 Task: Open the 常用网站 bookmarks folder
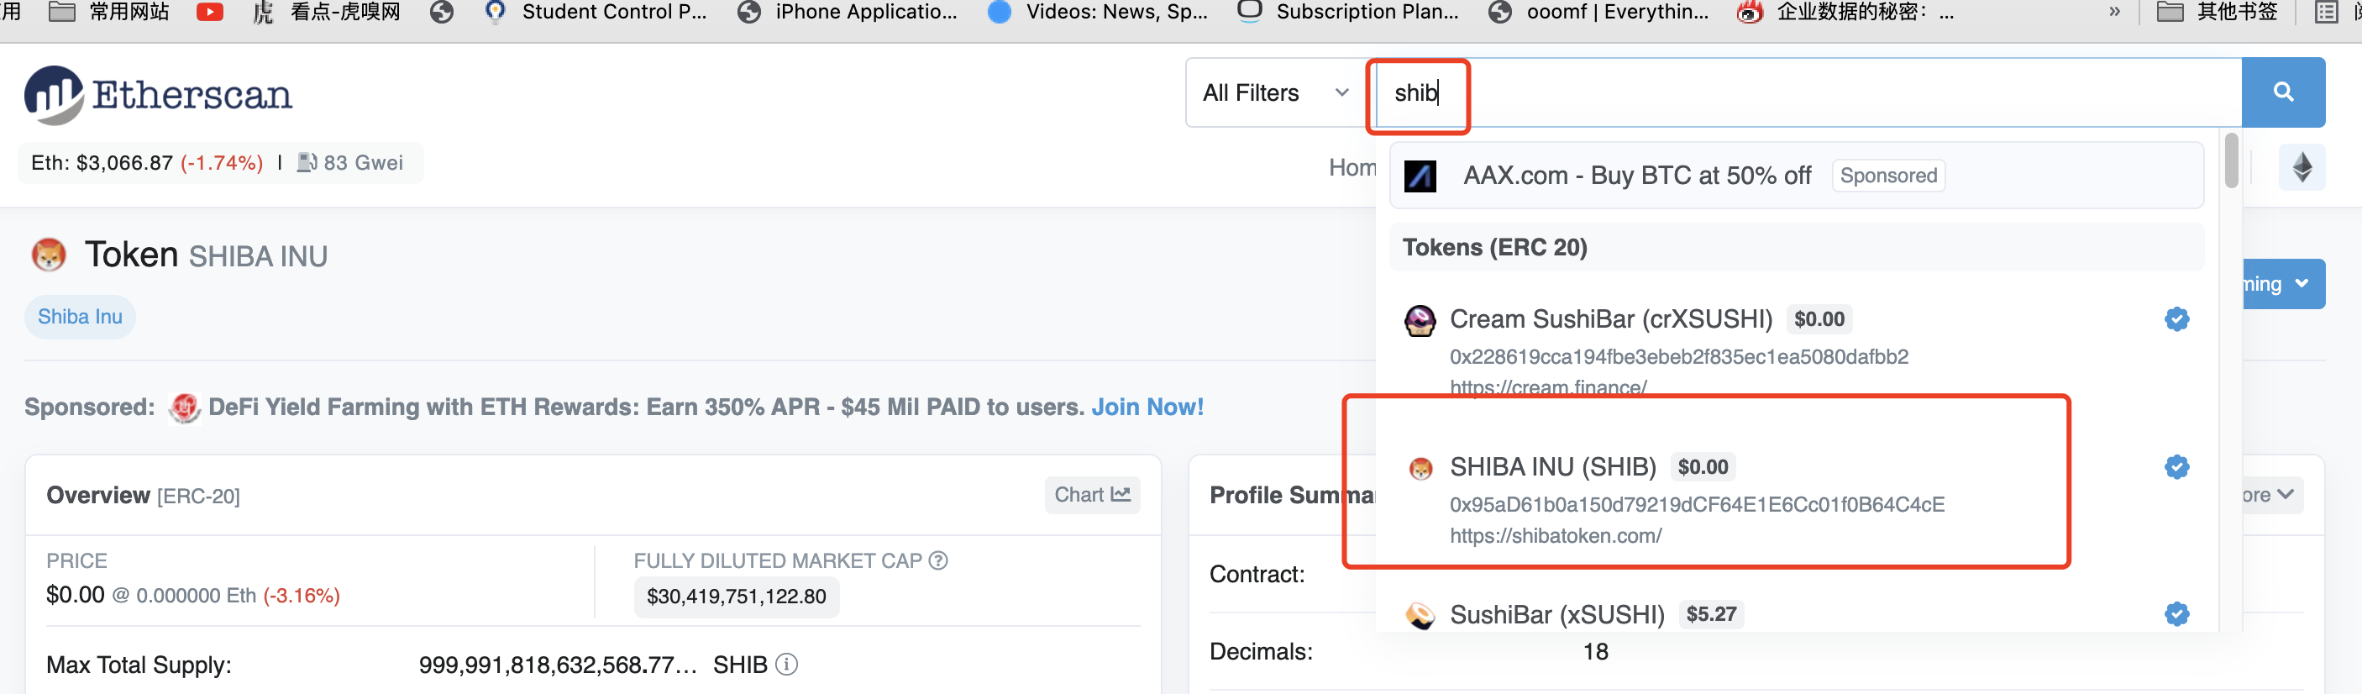point(109,12)
